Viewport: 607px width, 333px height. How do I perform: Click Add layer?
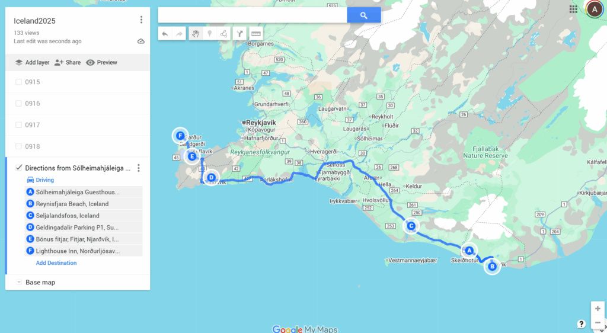(32, 62)
